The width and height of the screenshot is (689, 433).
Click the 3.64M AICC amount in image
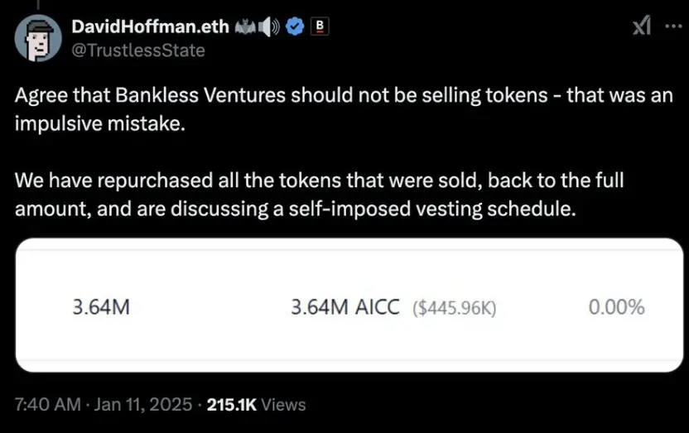pyautogui.click(x=346, y=307)
